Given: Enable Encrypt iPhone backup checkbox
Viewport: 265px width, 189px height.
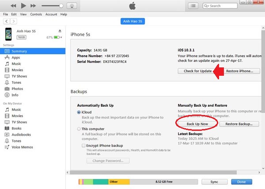Looking at the screenshot, I should click(83, 145).
